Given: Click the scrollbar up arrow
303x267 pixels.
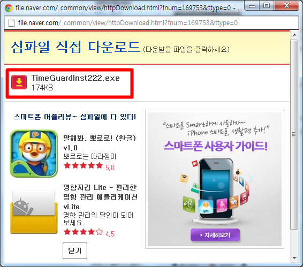Looking at the screenshot, I should click(x=294, y=35).
